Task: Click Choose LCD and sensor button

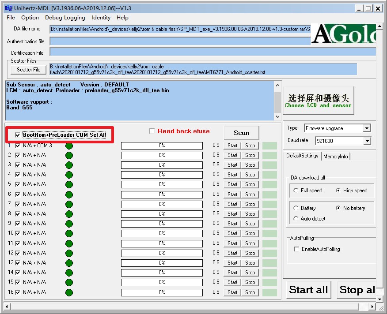Action: click(318, 100)
